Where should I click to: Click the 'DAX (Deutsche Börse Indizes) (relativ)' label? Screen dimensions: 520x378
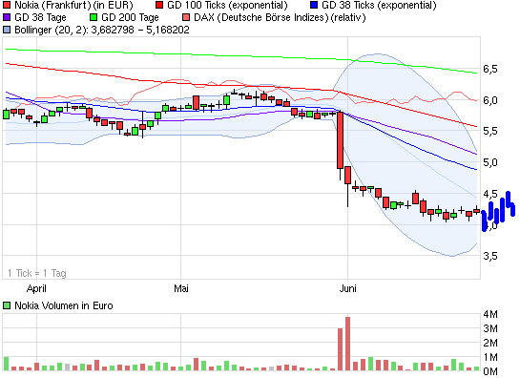280,17
